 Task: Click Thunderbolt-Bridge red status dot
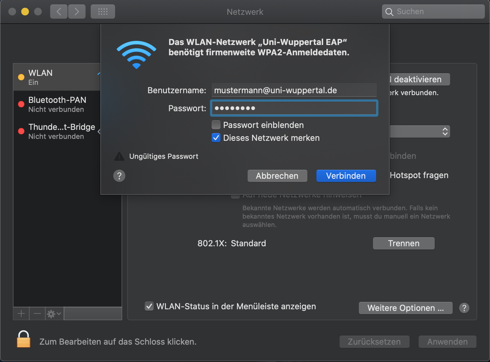21,131
